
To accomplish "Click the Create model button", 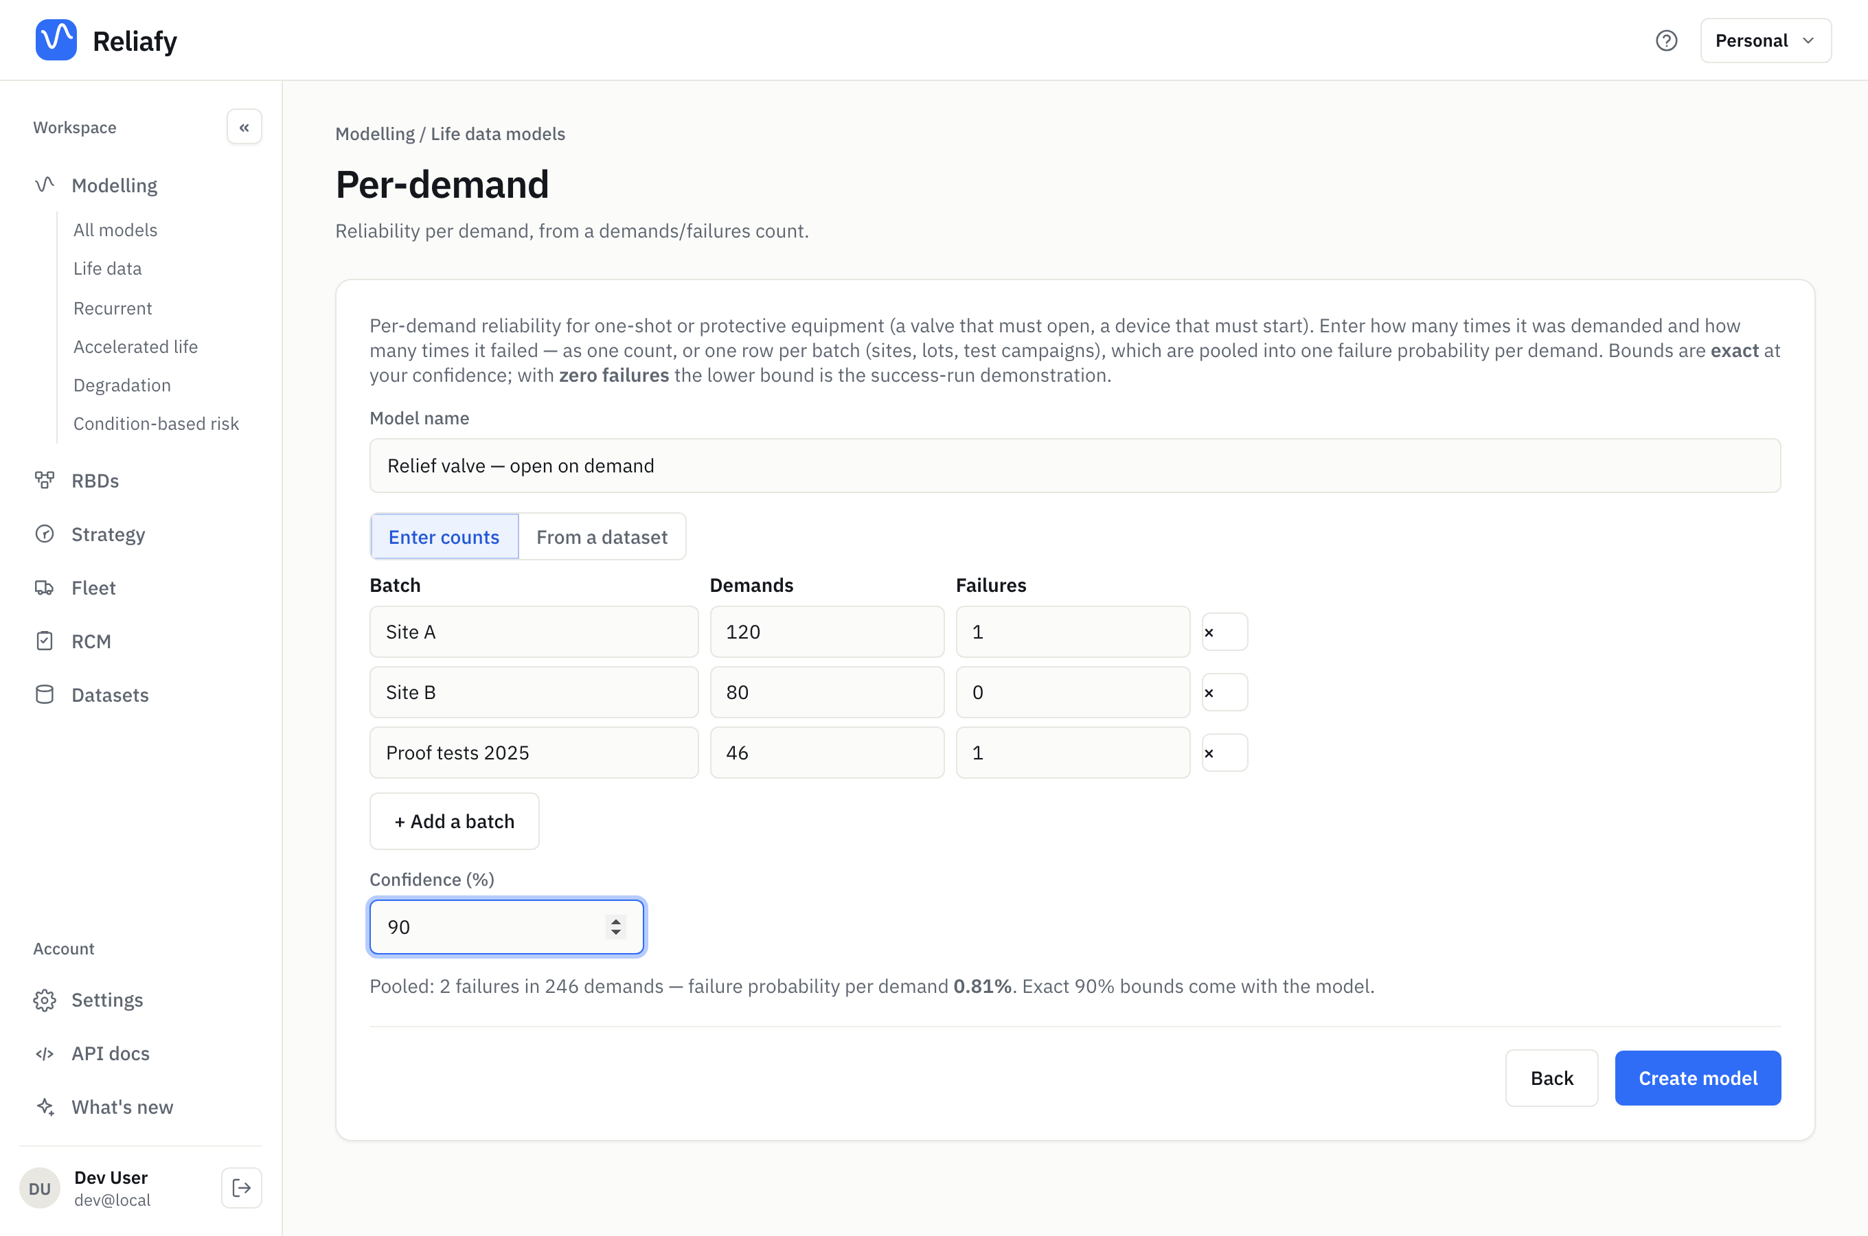I will click(x=1698, y=1077).
